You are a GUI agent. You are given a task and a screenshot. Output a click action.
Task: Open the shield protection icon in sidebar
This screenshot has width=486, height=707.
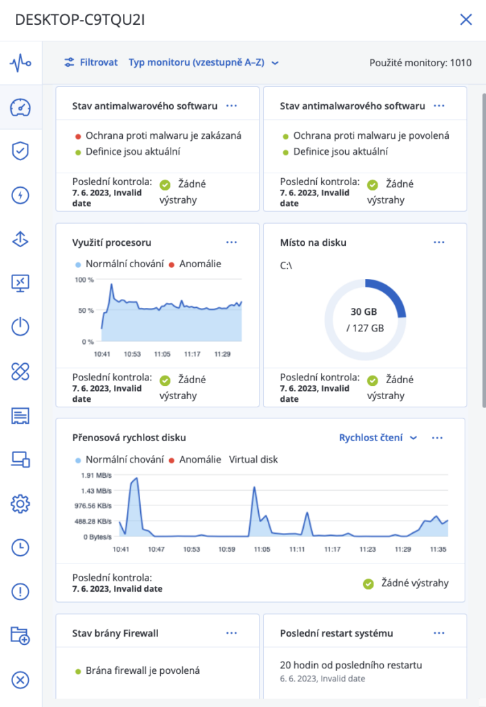(x=21, y=151)
